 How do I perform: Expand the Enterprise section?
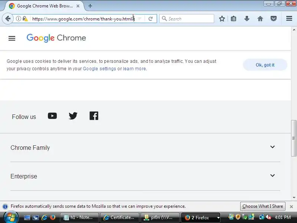coord(145,176)
